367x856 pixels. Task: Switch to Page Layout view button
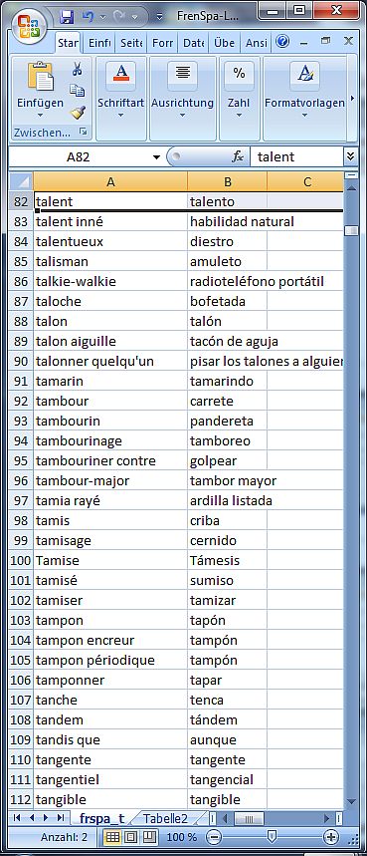click(131, 837)
